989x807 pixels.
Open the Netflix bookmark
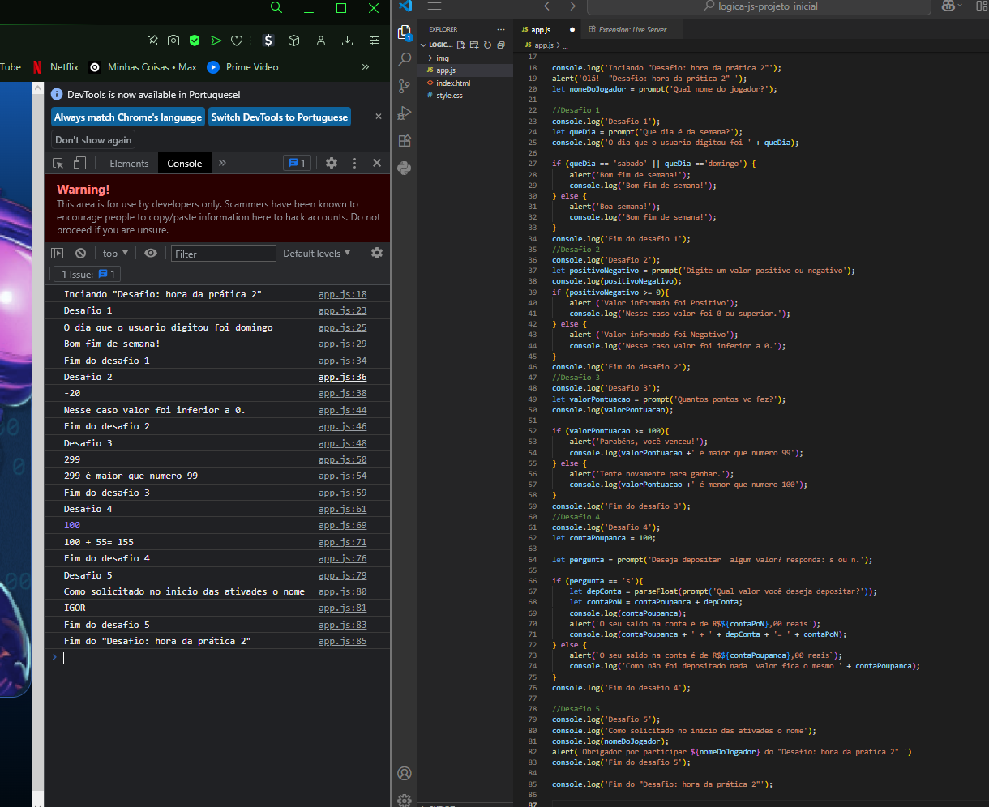tap(56, 67)
